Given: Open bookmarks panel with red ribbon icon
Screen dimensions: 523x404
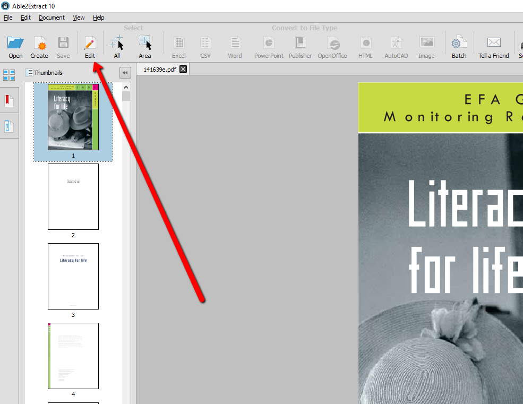Looking at the screenshot, I should (x=9, y=100).
